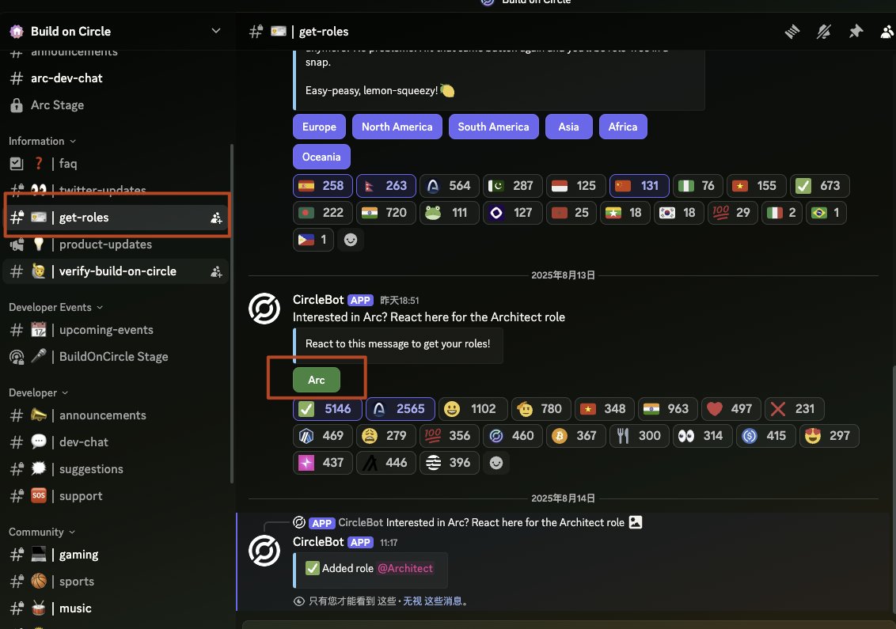Click the Africa role button
This screenshot has height=629, width=896.
pos(623,127)
